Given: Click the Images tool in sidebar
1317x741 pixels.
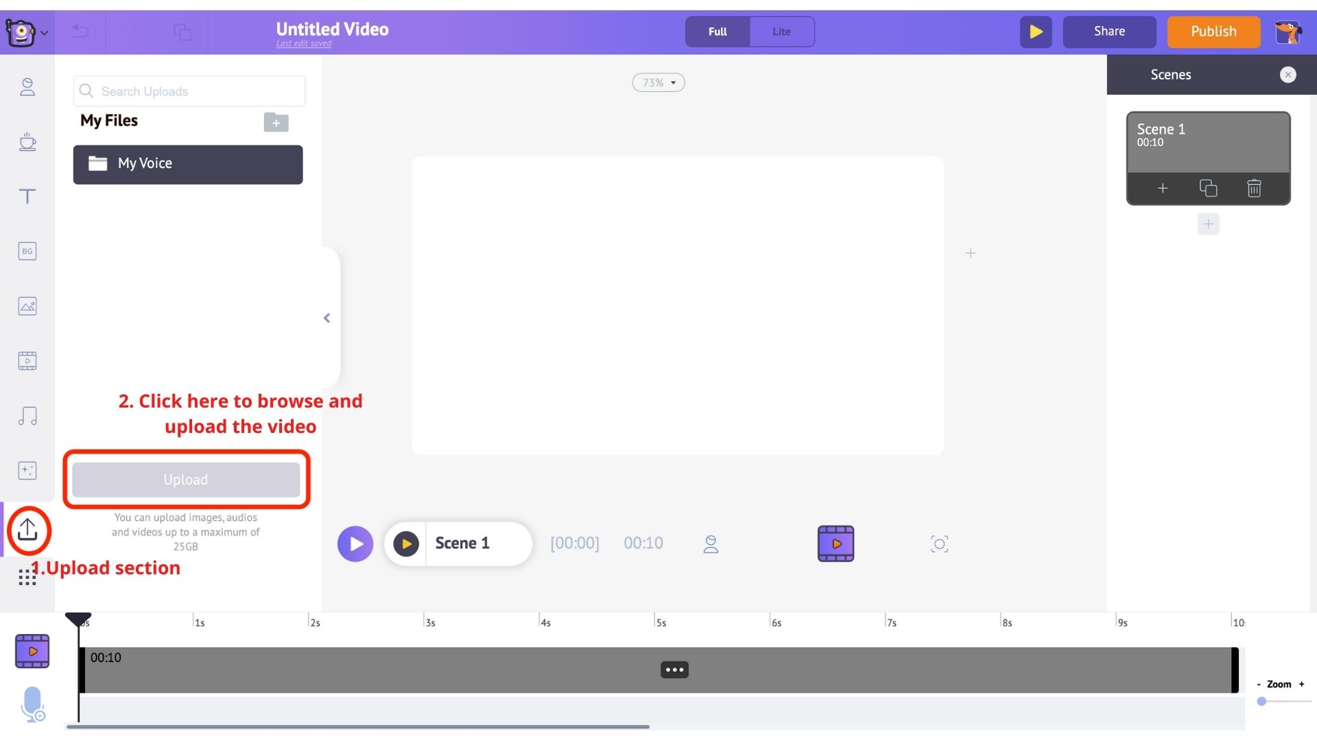Looking at the screenshot, I should click(26, 306).
